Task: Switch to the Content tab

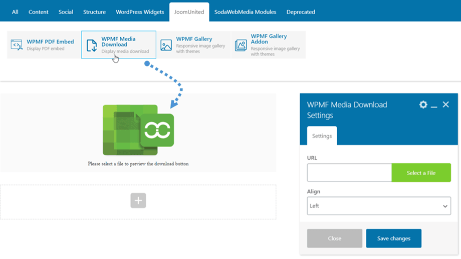Action: (x=39, y=12)
